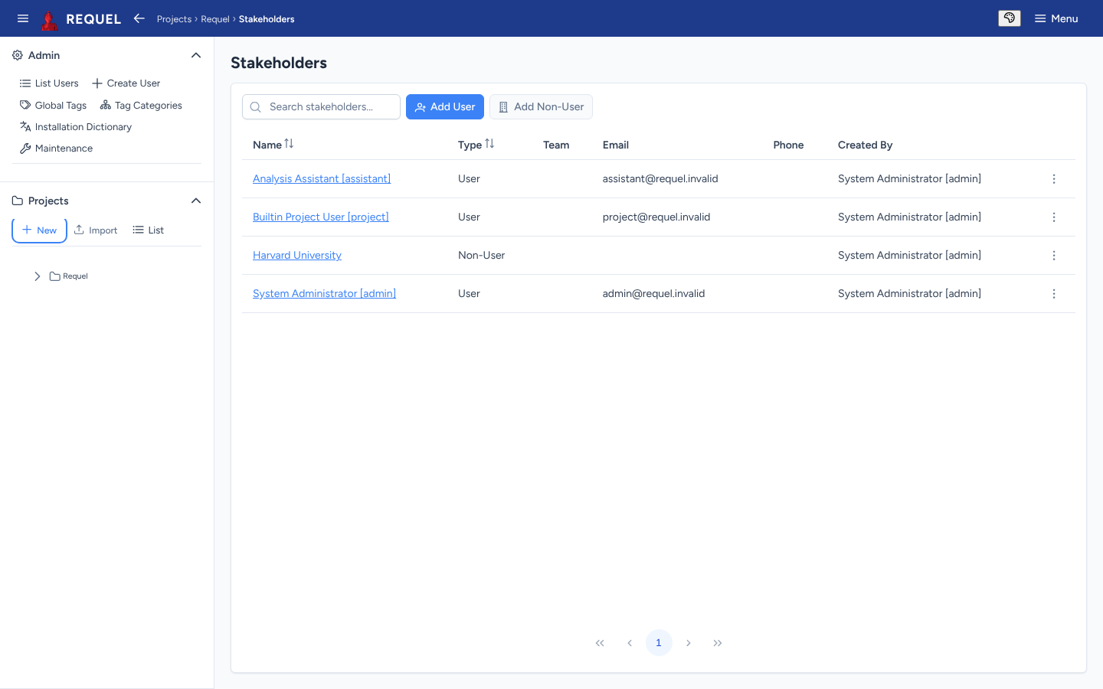Image resolution: width=1103 pixels, height=689 pixels.
Task: Click the Add User button
Action: (x=445, y=107)
